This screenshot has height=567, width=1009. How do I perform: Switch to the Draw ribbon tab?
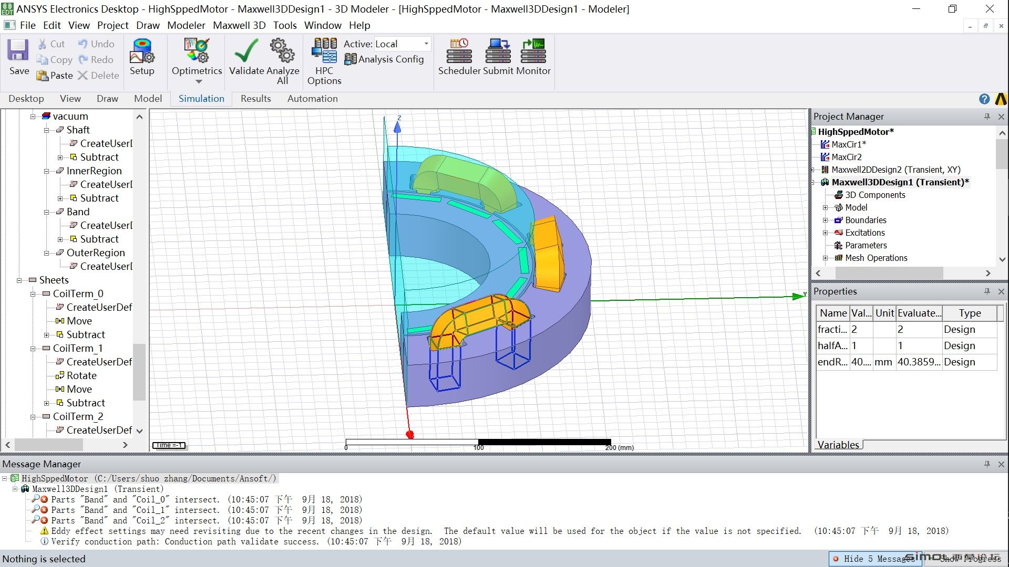(x=107, y=99)
